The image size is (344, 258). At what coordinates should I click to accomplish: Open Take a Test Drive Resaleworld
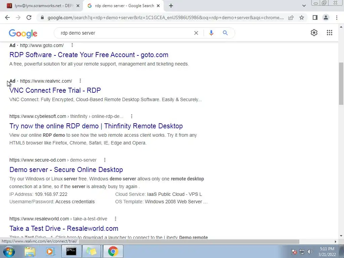[x=64, y=228]
